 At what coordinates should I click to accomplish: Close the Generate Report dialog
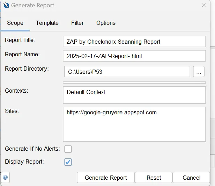204,6
